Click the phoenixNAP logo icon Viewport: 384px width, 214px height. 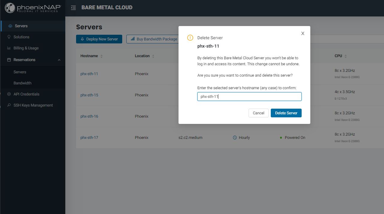tap(10, 8)
